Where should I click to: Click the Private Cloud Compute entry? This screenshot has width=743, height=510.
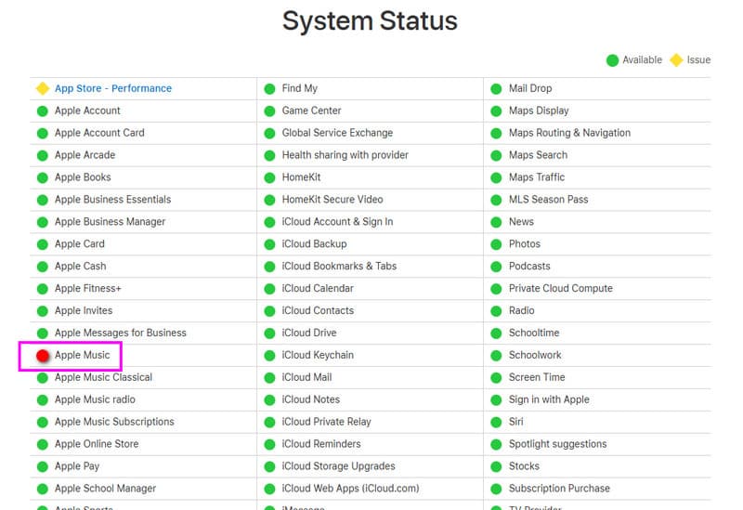click(560, 288)
